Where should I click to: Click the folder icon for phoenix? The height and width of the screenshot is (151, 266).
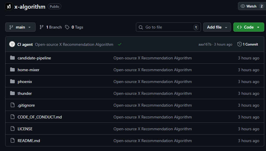pyautogui.click(x=12, y=82)
